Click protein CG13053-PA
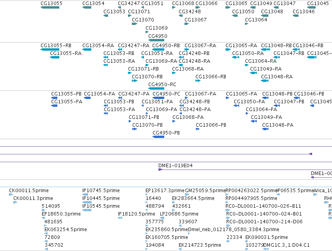The image size is (332, 251). point(119,110)
